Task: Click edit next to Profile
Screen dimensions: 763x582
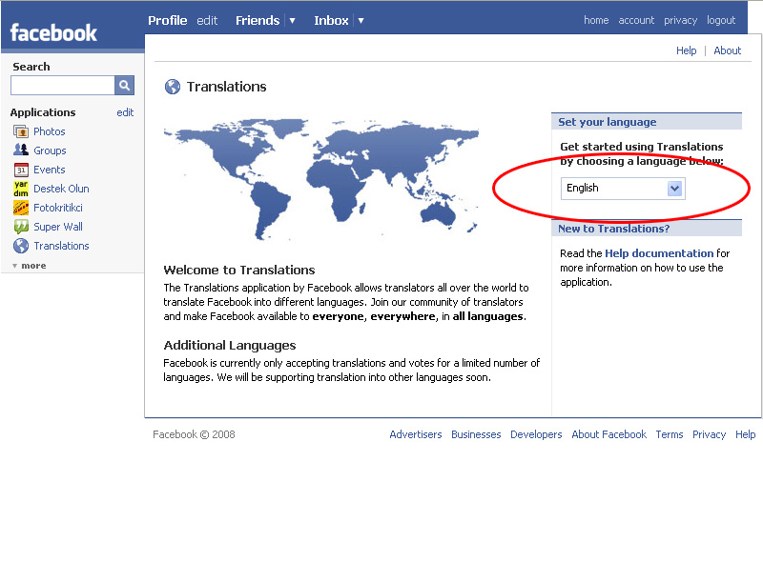Action: tap(207, 20)
